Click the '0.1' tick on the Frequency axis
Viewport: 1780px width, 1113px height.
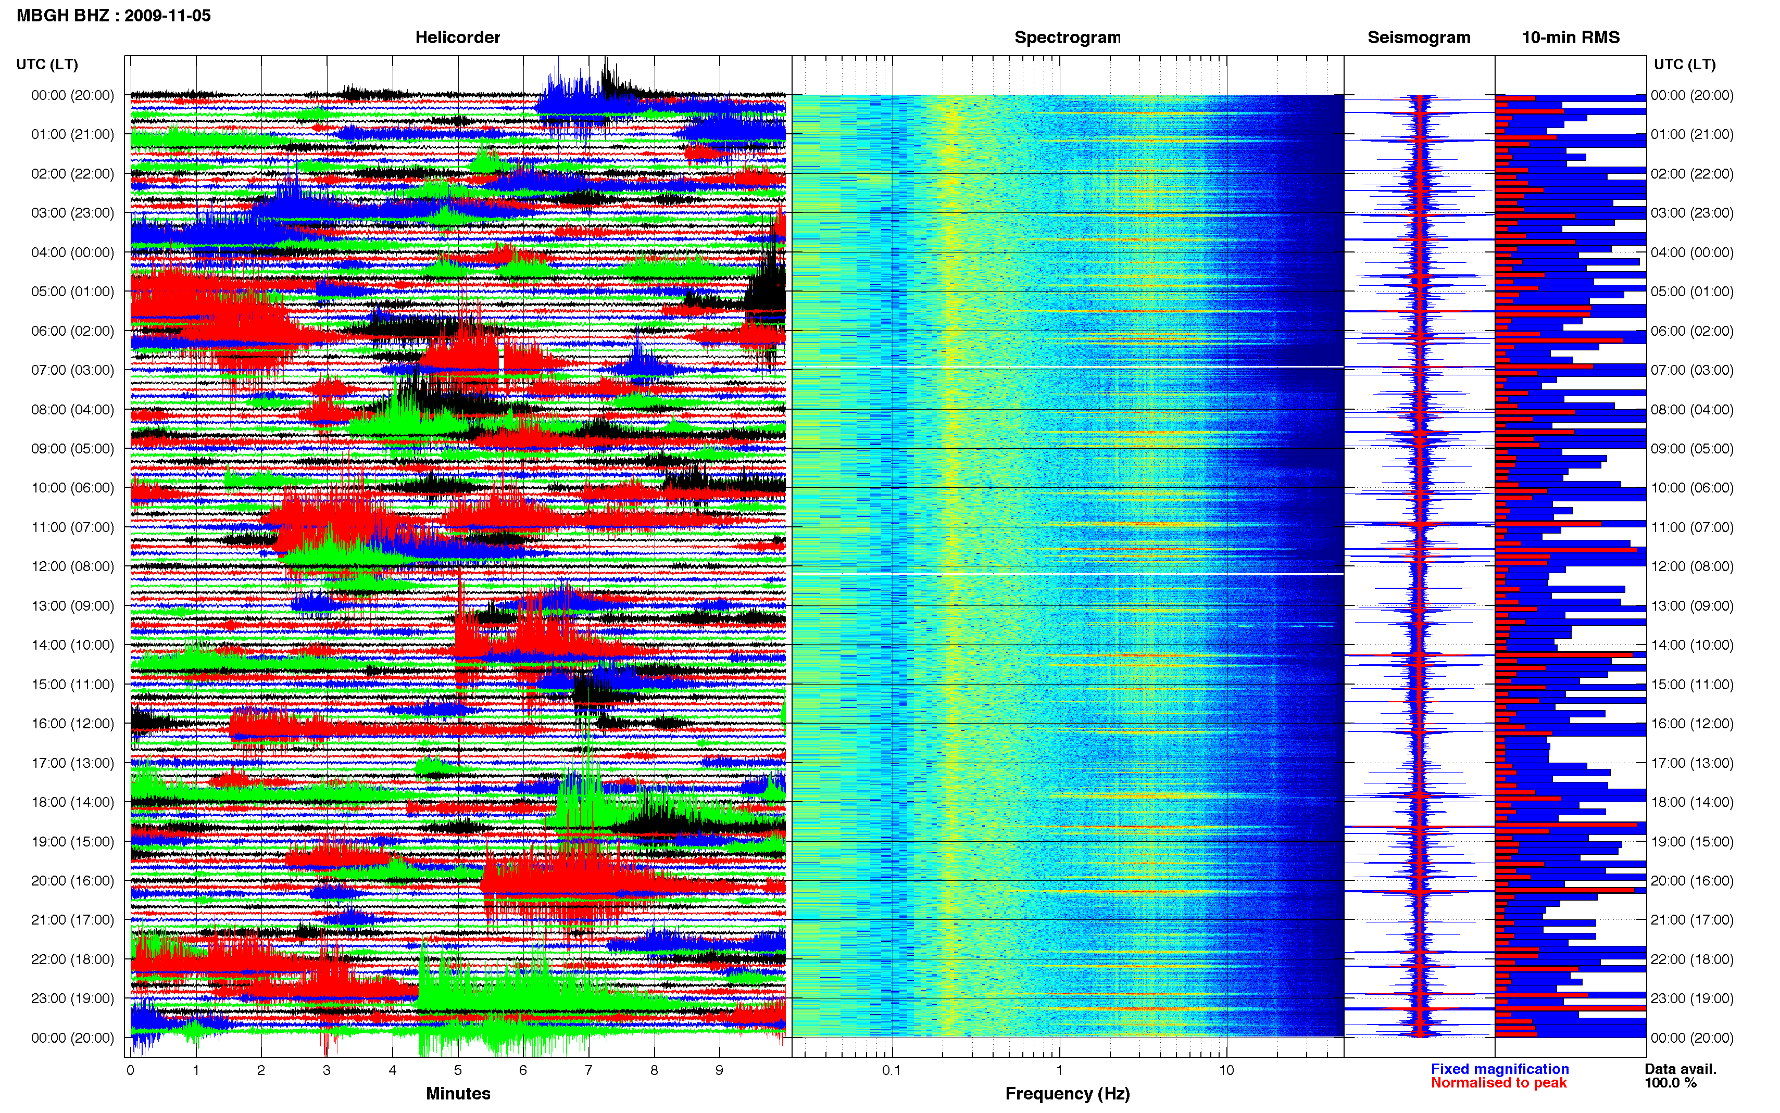tap(892, 1070)
